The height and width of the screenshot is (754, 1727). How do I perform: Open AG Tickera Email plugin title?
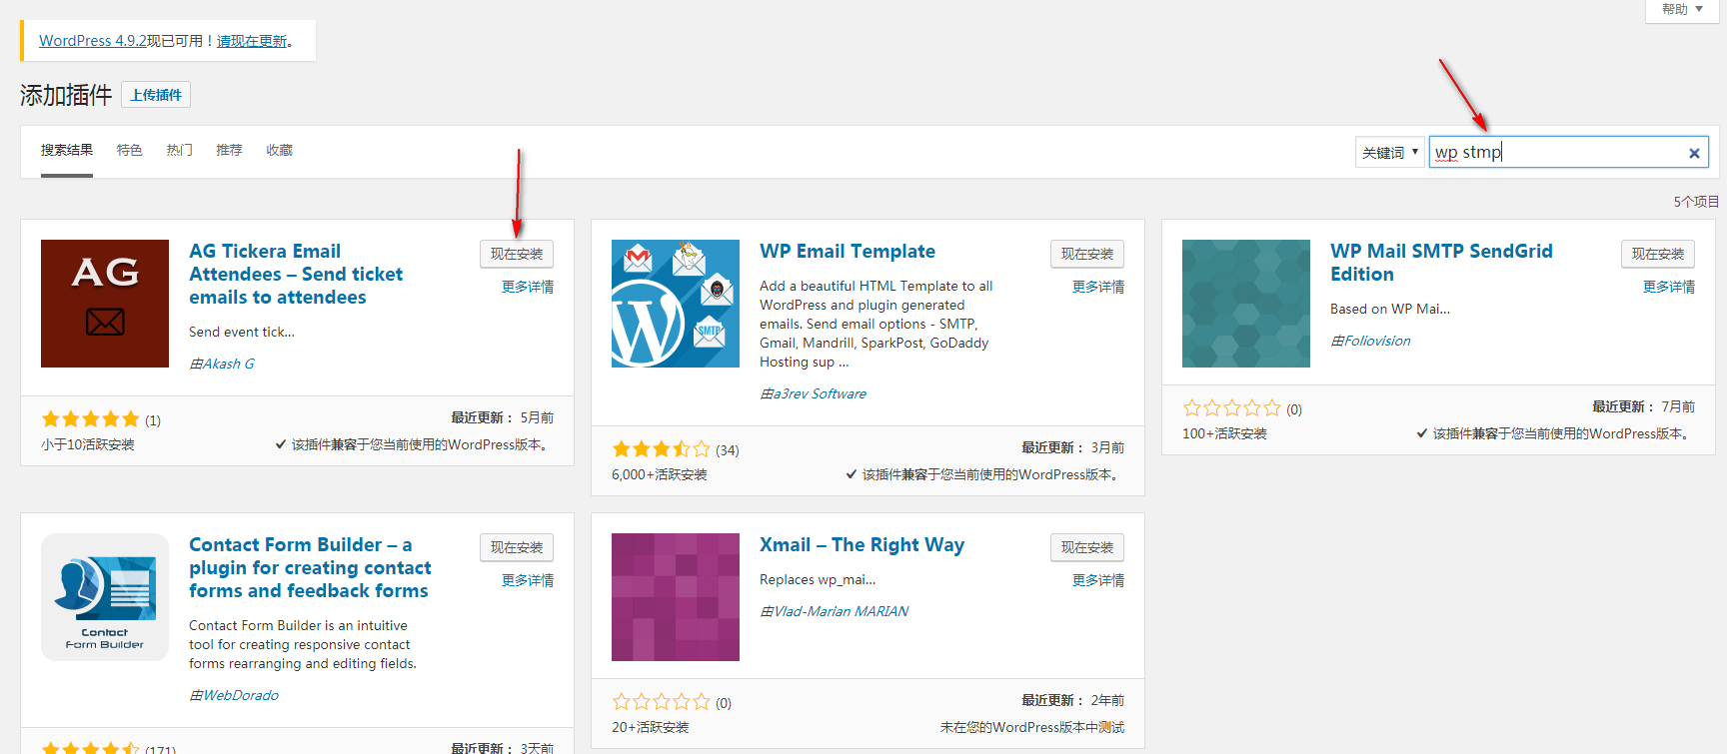point(296,274)
